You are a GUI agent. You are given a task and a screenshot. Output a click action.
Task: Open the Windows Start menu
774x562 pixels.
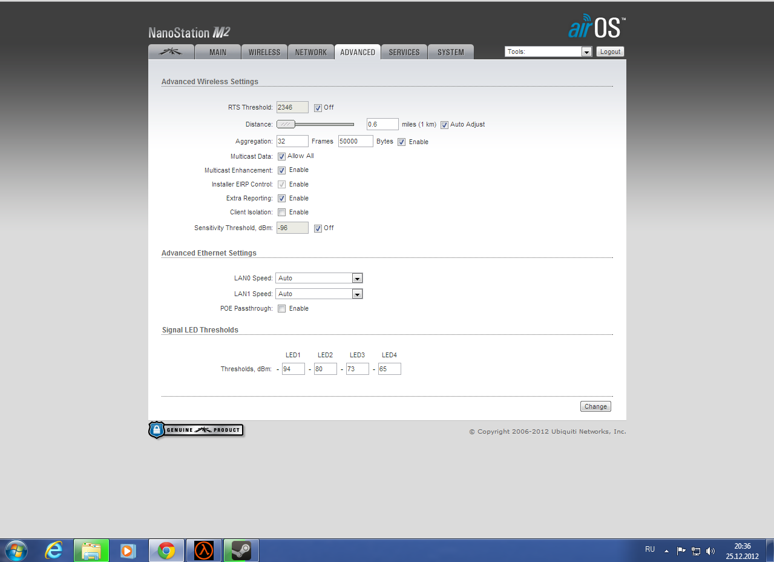16,550
